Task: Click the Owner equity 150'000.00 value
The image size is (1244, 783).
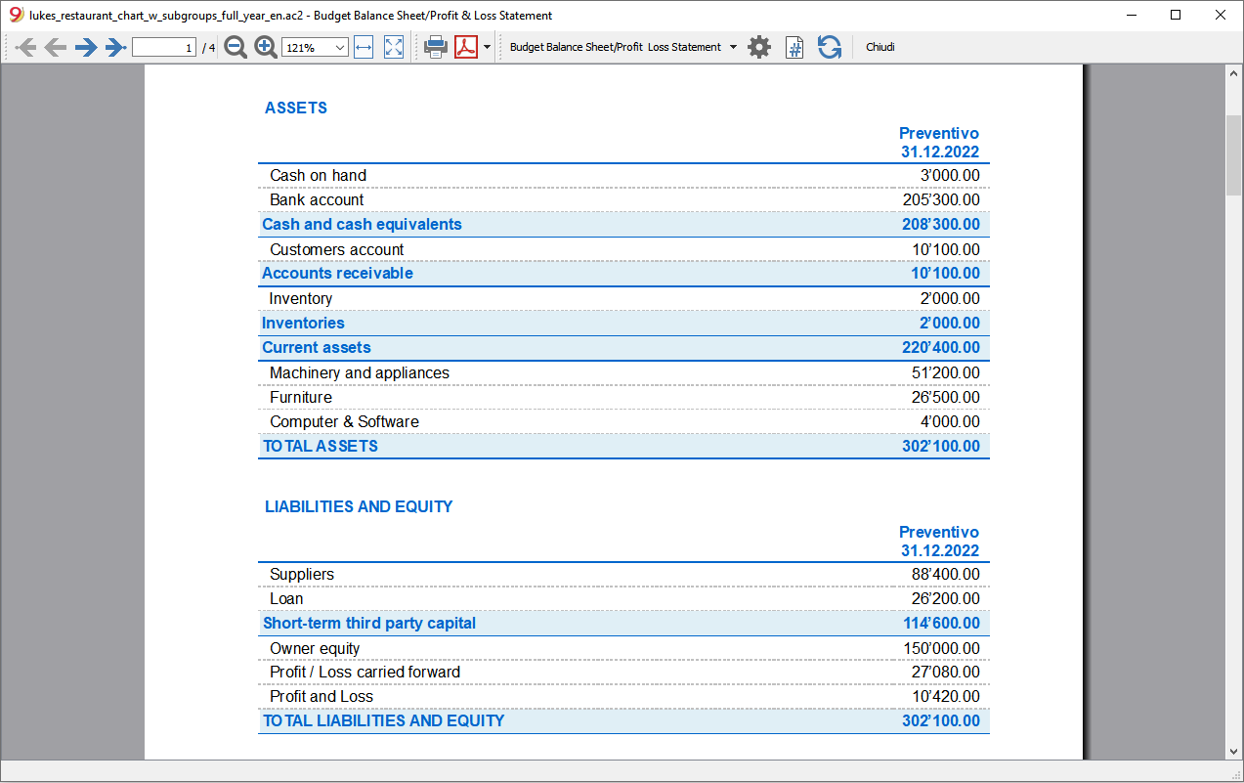Action: [x=941, y=649]
